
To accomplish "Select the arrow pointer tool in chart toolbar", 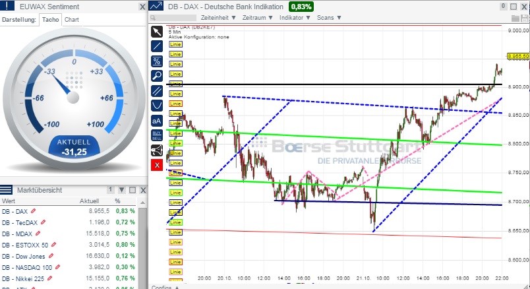I will tap(157, 32).
